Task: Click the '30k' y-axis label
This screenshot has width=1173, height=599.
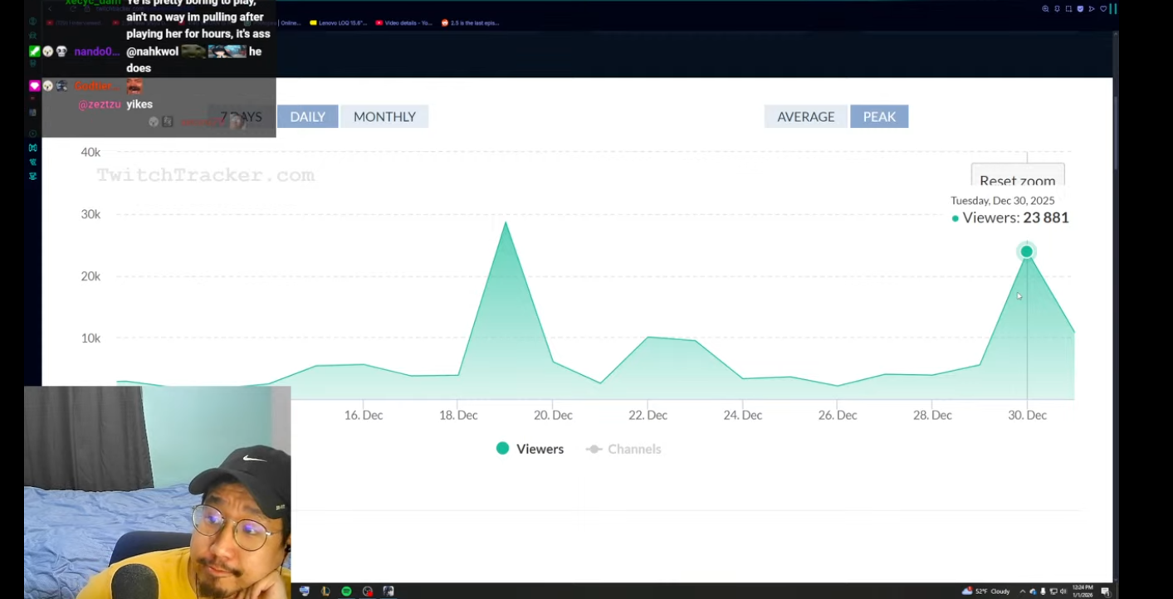Action: coord(90,214)
